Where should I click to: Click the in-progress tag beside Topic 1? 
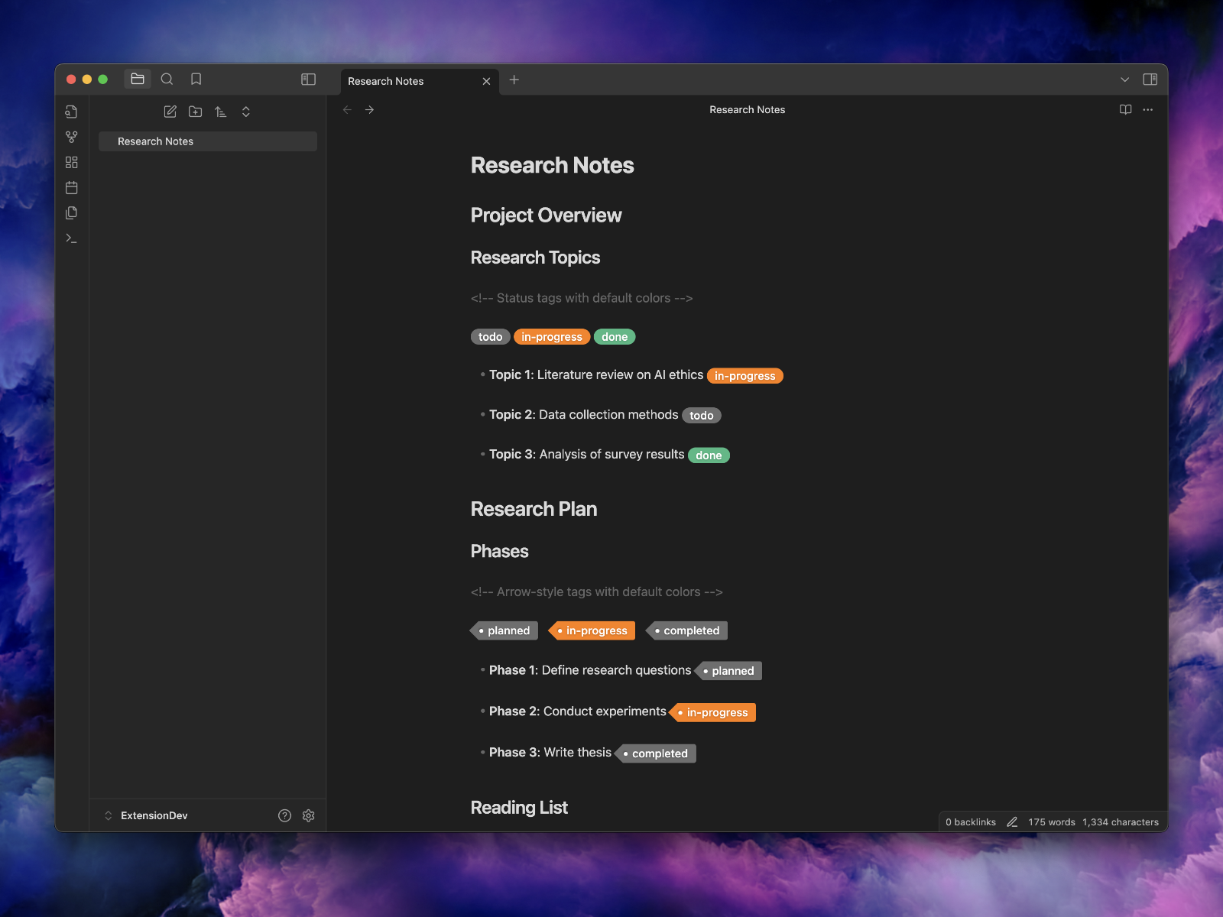click(x=745, y=376)
